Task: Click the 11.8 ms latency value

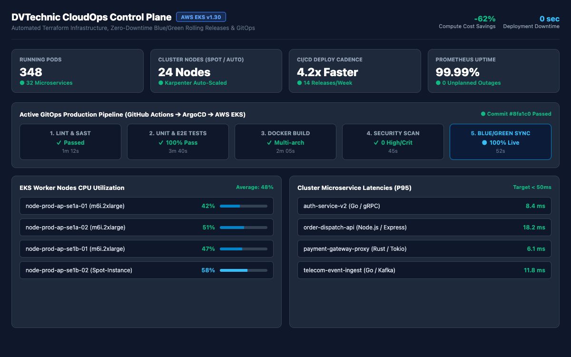Action: click(x=534, y=270)
